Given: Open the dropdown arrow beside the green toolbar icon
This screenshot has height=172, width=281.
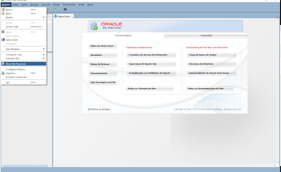Looking at the screenshot, I should click(x=58, y=9).
